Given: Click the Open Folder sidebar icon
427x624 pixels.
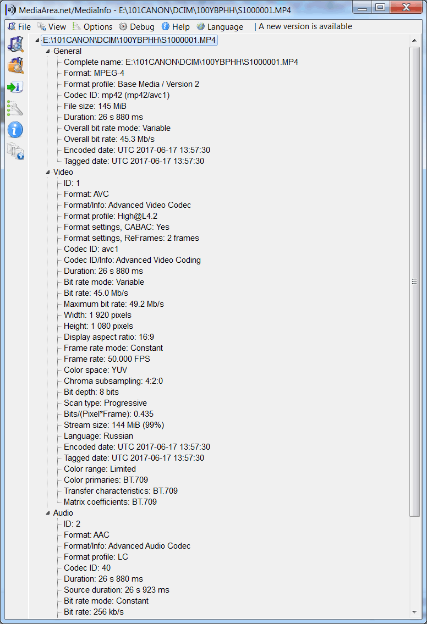Looking at the screenshot, I should coord(15,65).
